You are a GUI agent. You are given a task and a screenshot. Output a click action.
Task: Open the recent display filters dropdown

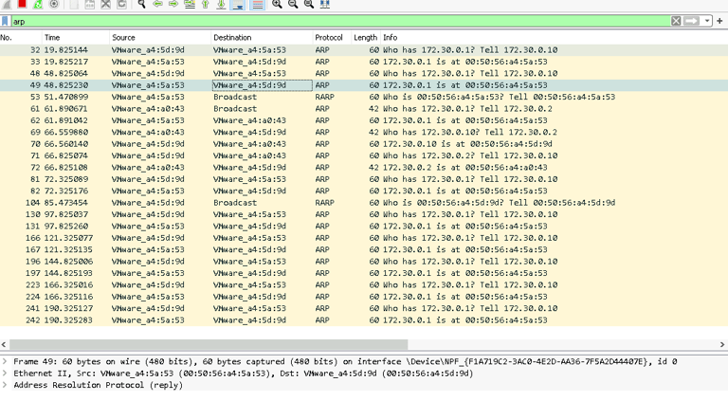[706, 21]
